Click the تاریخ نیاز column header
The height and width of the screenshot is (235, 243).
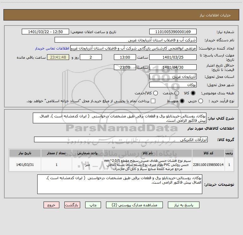(x=25, y=153)
